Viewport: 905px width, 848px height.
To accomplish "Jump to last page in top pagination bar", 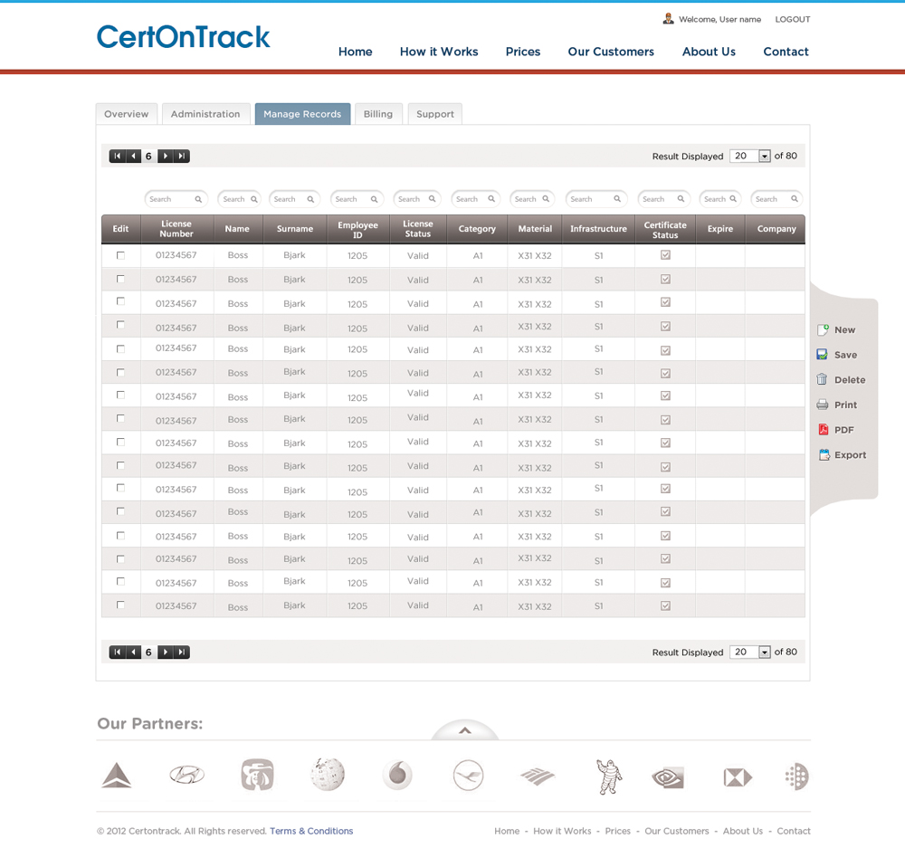I will [x=182, y=156].
